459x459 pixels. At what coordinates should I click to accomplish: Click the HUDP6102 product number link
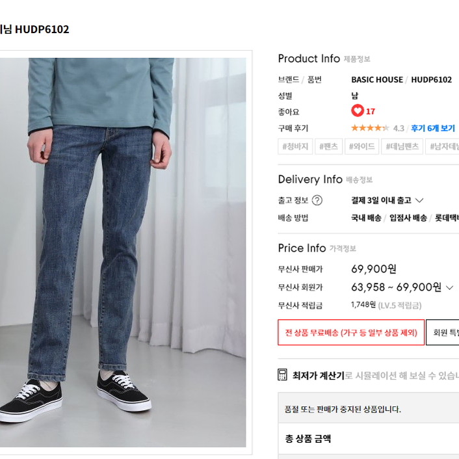coord(431,79)
